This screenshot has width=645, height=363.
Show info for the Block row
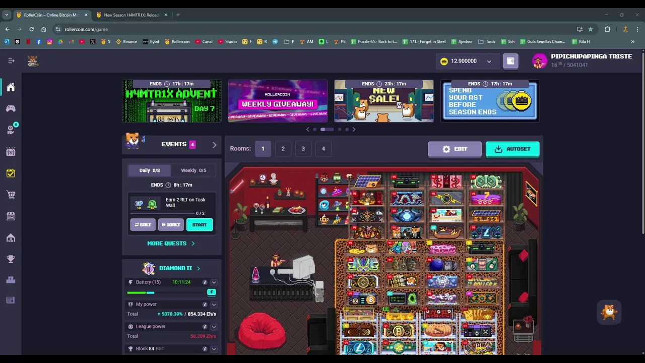click(205, 349)
